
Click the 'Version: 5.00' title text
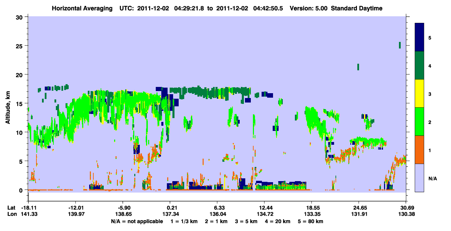pos(309,8)
